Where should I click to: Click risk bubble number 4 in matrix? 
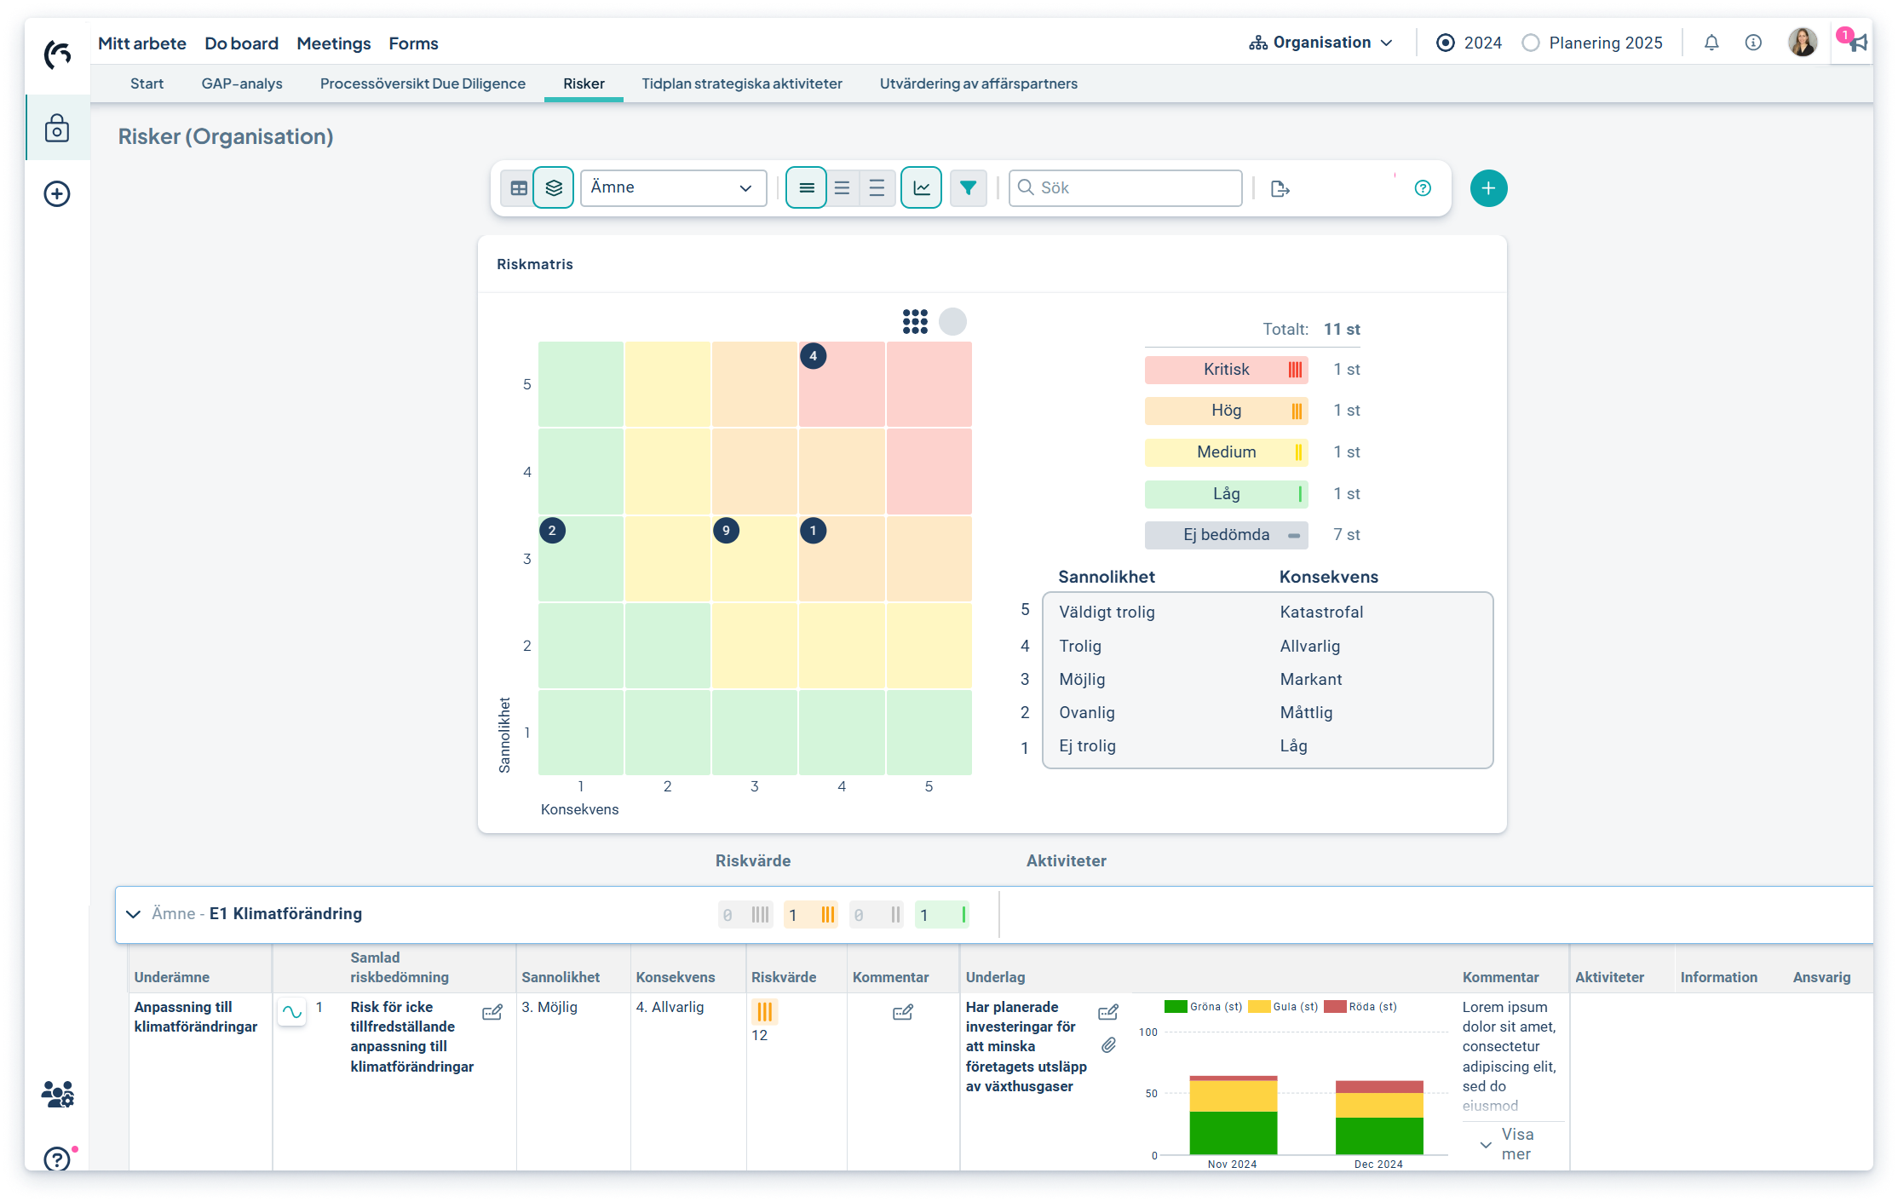[813, 356]
